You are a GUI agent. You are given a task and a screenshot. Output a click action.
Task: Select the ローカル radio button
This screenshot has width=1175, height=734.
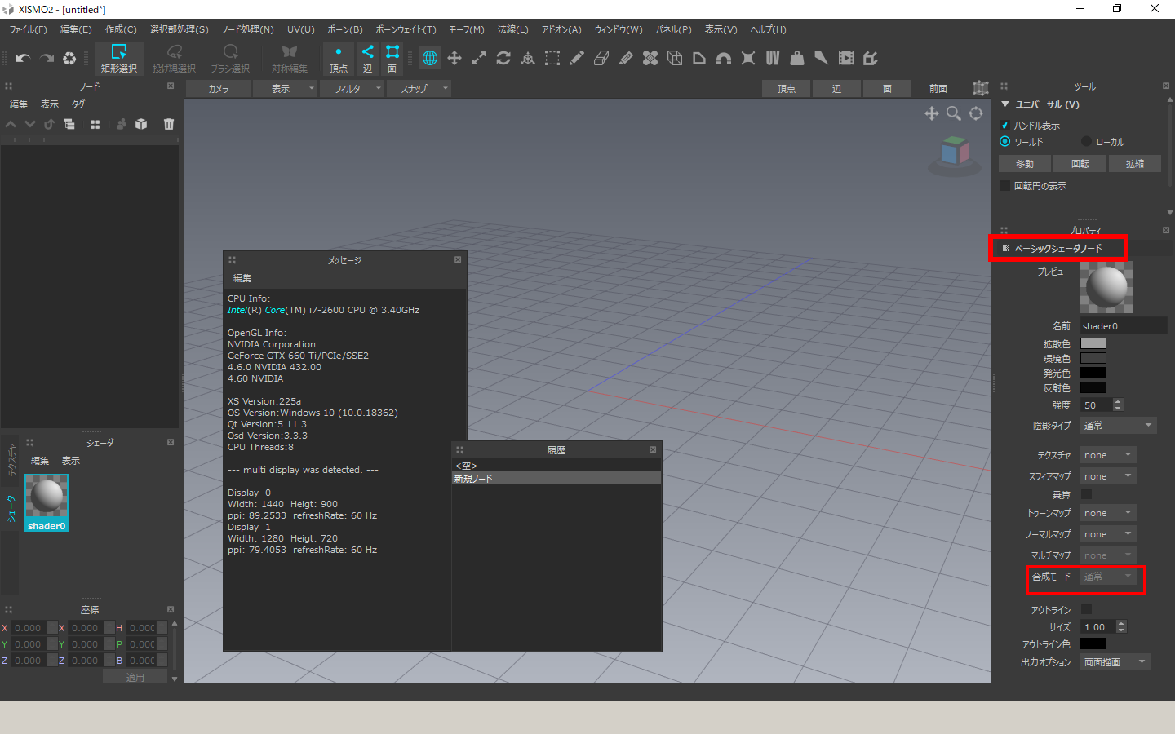(x=1086, y=141)
